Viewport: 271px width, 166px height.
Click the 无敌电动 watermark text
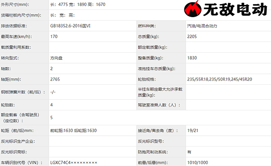[235, 9]
